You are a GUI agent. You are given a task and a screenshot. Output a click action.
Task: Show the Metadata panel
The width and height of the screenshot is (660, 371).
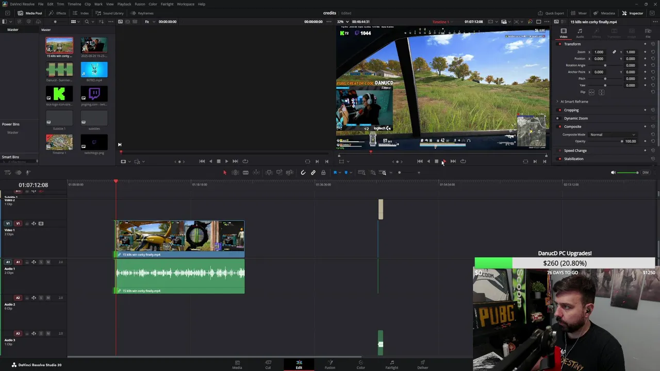coord(604,13)
